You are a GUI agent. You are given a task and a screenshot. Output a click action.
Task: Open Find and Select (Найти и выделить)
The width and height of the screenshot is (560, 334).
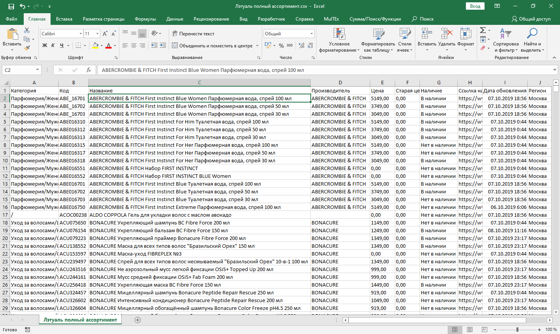coord(532,40)
